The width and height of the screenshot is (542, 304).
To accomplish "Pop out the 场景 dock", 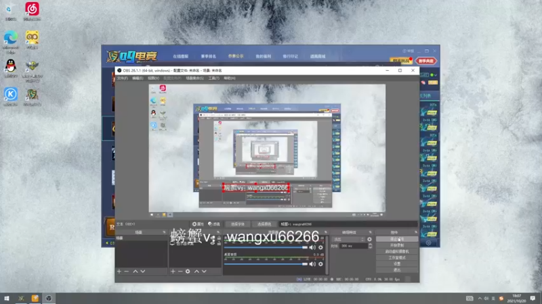I will pyautogui.click(x=164, y=232).
